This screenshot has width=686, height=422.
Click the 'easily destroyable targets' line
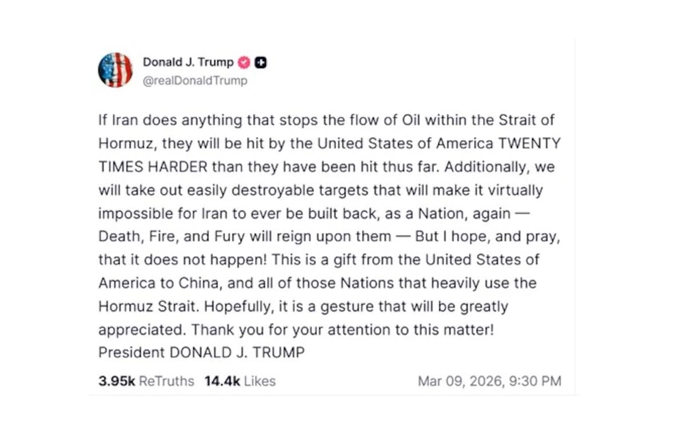pyautogui.click(x=321, y=190)
